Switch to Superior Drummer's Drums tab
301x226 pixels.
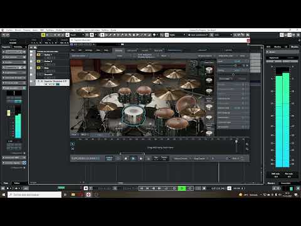tap(119, 50)
